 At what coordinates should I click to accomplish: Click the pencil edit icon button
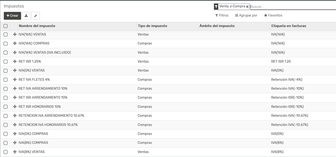(x=35, y=16)
